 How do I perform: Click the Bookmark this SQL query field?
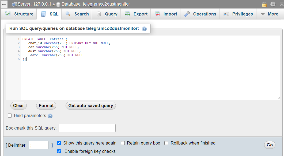[x=87, y=128]
